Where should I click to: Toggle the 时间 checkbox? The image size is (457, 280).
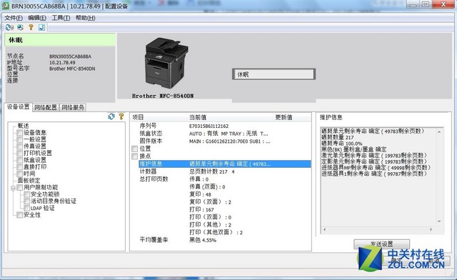coord(19,174)
